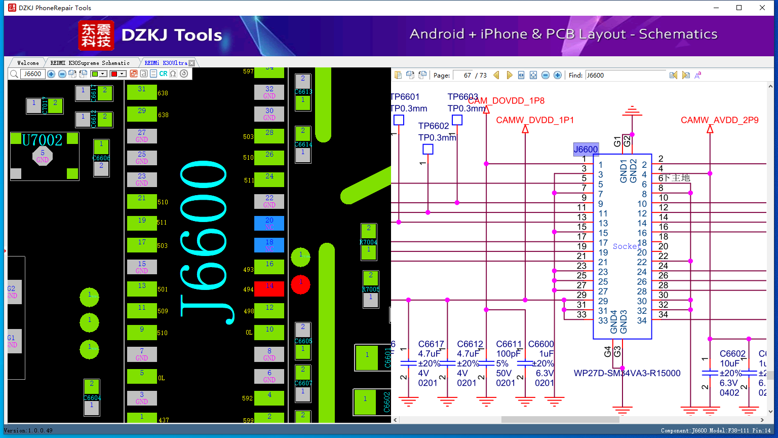
Task: Click the CAMW_AVDD_2P9 net label
Action: pos(720,120)
